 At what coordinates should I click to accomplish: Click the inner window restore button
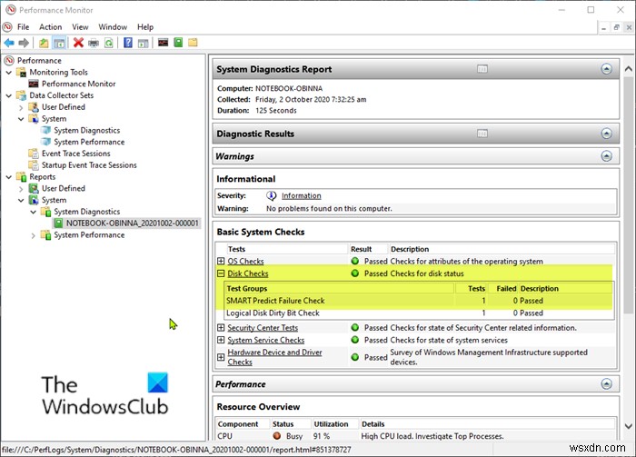tap(617, 27)
